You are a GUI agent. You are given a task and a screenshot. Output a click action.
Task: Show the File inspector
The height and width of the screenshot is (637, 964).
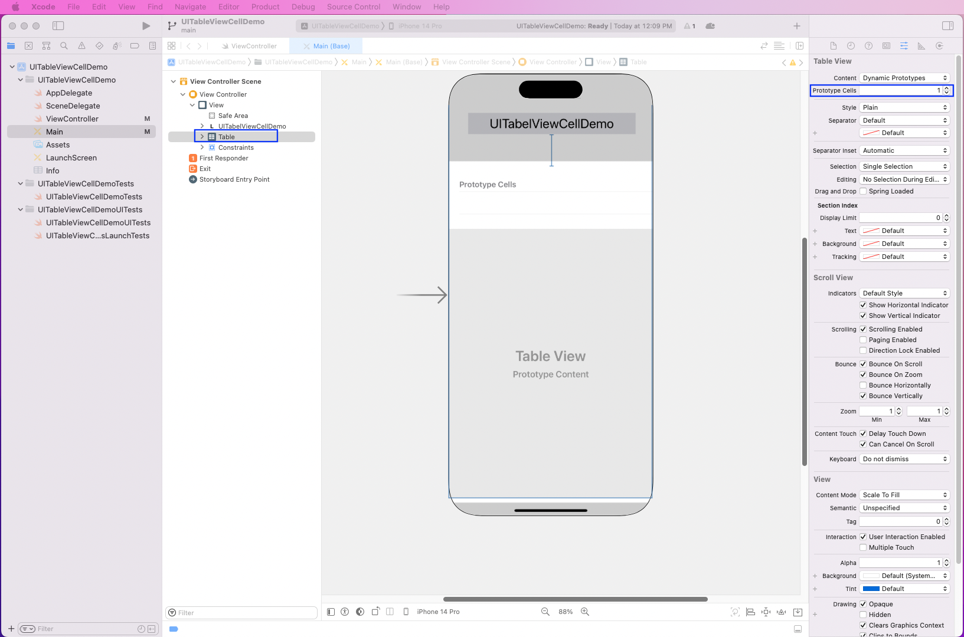[x=834, y=46]
